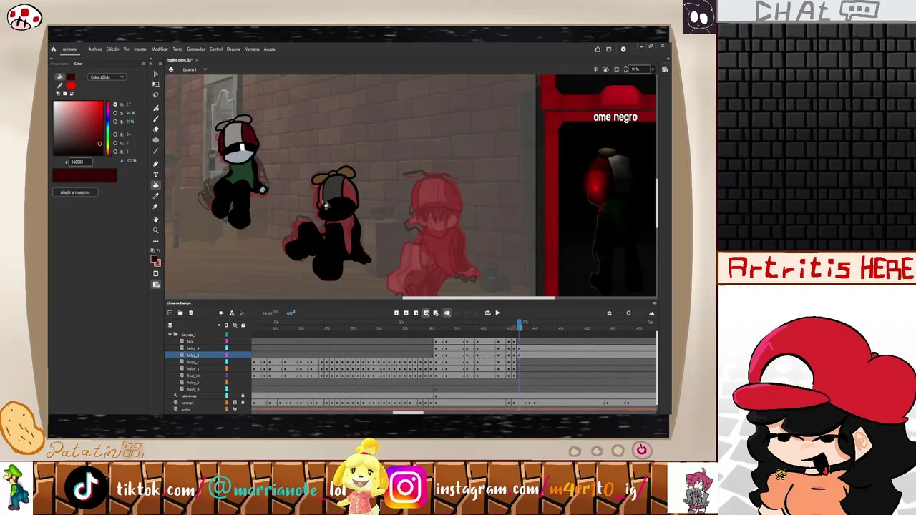Image resolution: width=916 pixels, height=515 pixels.
Task: Collapse the Carpeta_1 layer folder
Action: pyautogui.click(x=170, y=335)
